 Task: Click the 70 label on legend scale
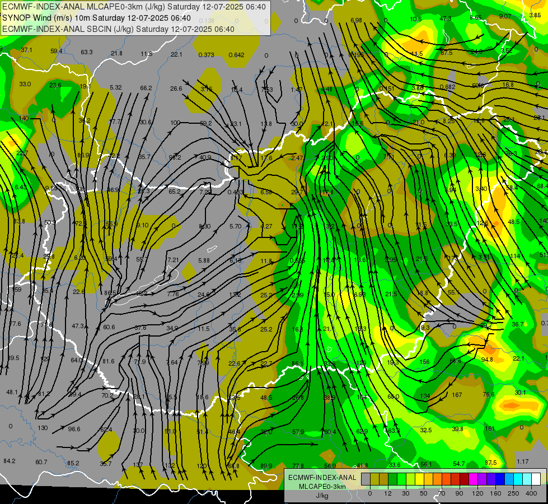click(442, 493)
